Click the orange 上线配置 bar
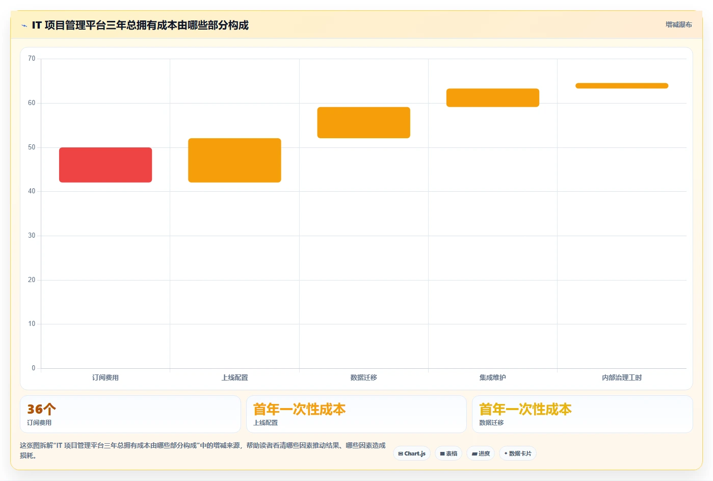The width and height of the screenshot is (713, 481). (x=234, y=160)
